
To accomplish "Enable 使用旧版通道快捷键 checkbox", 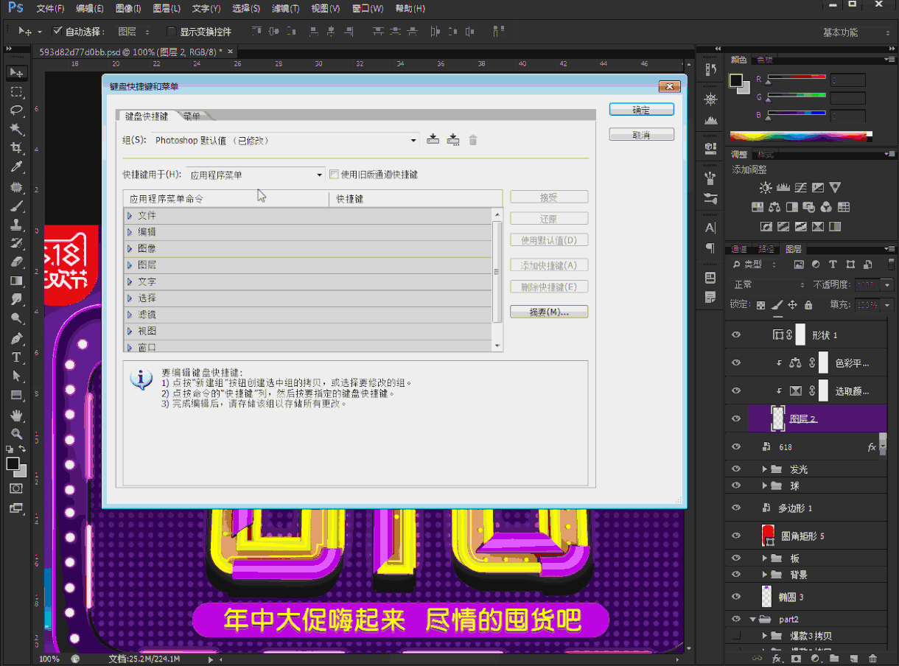I will [x=334, y=175].
